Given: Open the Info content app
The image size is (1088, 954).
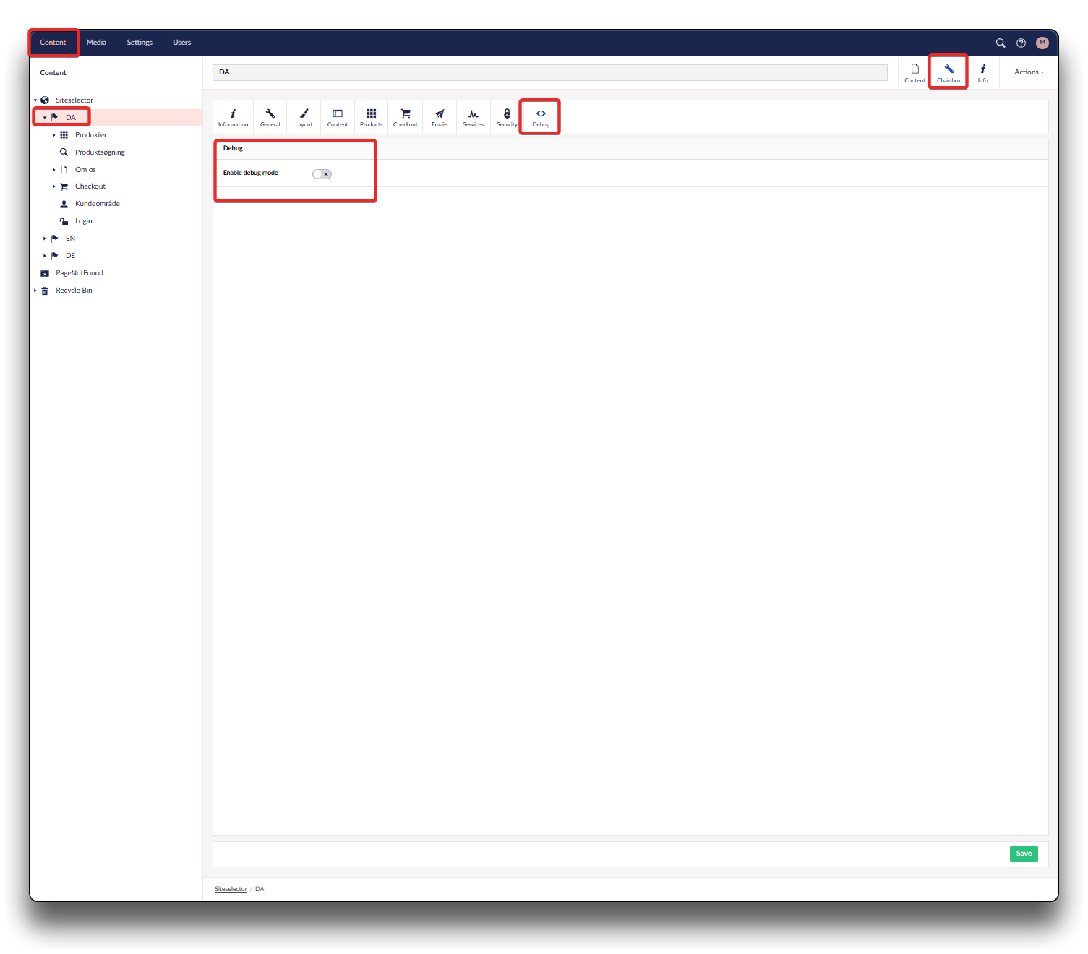Looking at the screenshot, I should click(x=982, y=73).
